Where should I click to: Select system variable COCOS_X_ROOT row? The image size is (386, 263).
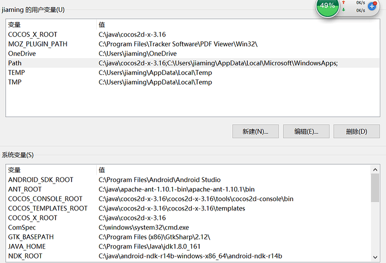click(189, 218)
